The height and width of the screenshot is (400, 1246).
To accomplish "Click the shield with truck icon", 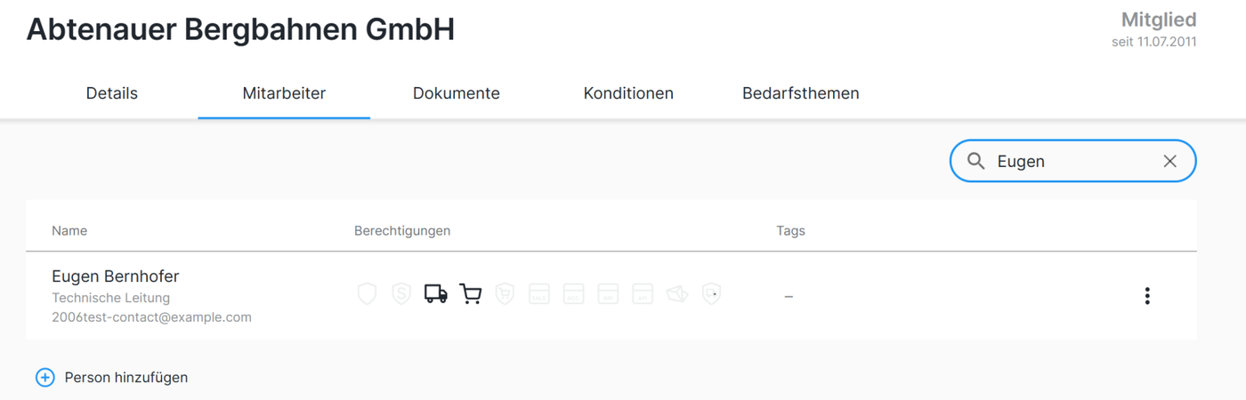I will pos(711,293).
